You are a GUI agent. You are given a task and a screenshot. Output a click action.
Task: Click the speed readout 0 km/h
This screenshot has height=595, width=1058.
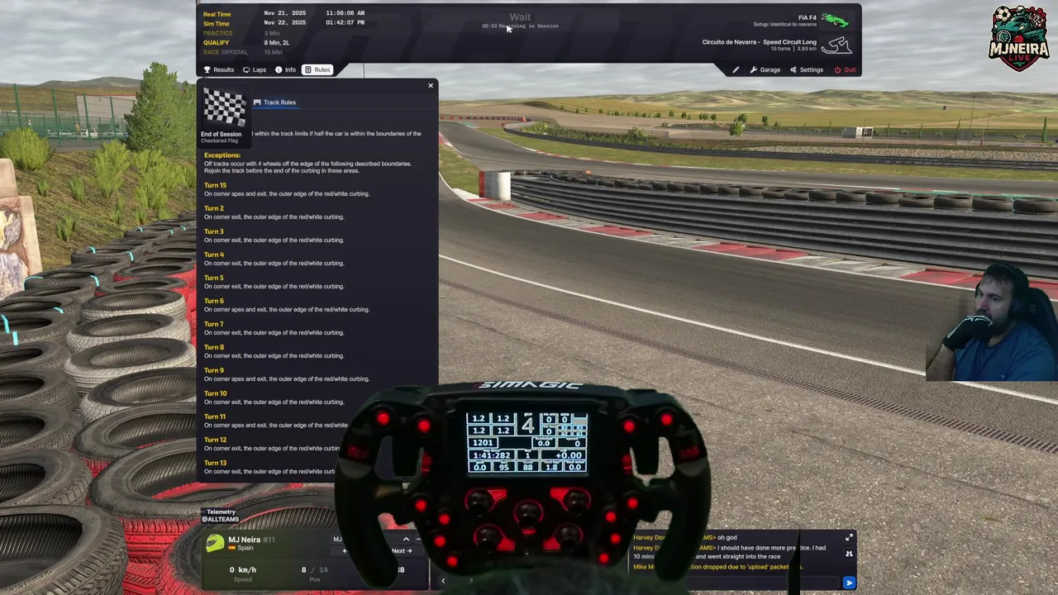[243, 569]
